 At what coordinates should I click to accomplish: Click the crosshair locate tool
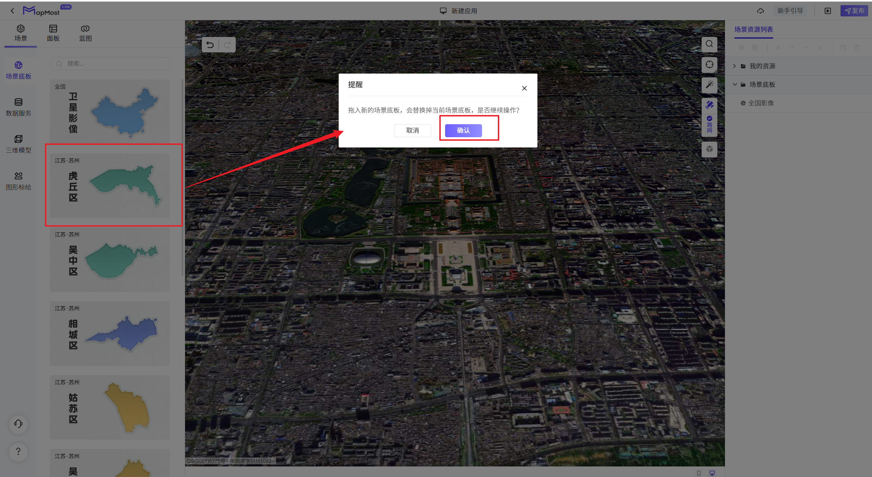point(710,65)
